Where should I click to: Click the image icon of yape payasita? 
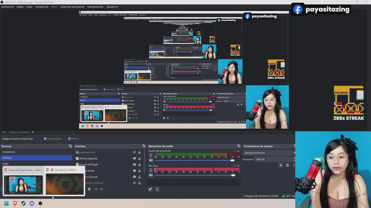[77, 152]
